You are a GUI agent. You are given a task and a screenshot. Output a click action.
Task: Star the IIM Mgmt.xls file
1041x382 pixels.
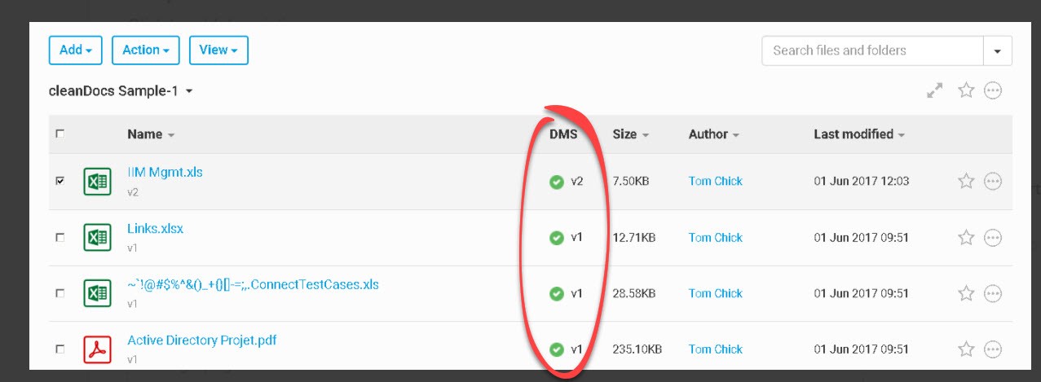[x=966, y=182]
